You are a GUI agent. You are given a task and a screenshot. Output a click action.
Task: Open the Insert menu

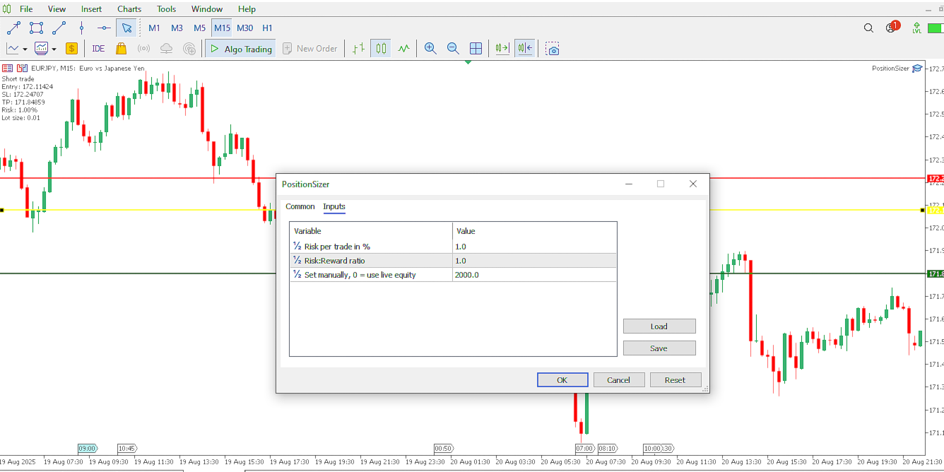click(91, 9)
